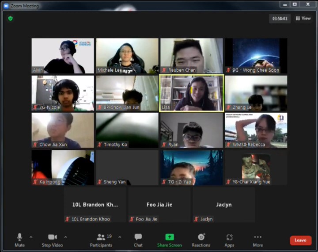Click Jaclyn's participant tile
318x252 pixels.
click(x=223, y=205)
